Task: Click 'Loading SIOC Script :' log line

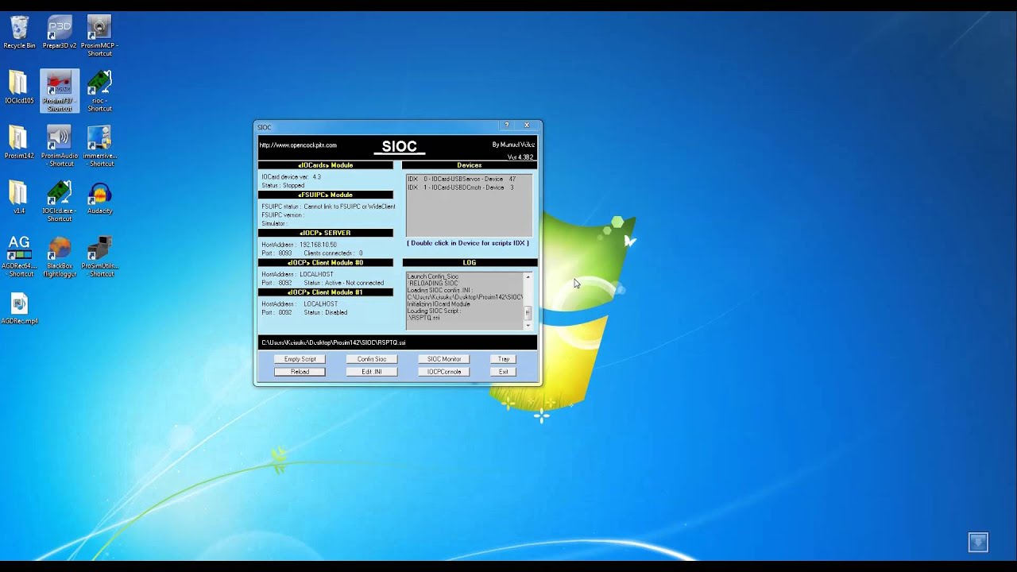Action: point(434,311)
